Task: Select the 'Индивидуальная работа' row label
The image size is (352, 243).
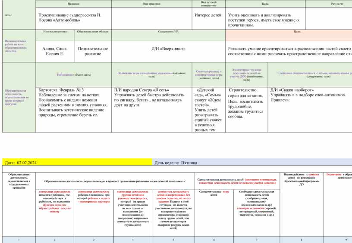Action: [x=19, y=46]
